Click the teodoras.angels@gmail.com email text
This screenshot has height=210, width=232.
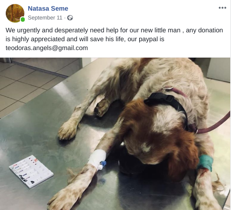pyautogui.click(x=47, y=48)
